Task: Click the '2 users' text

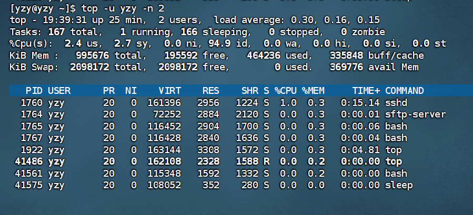Action: [x=178, y=20]
